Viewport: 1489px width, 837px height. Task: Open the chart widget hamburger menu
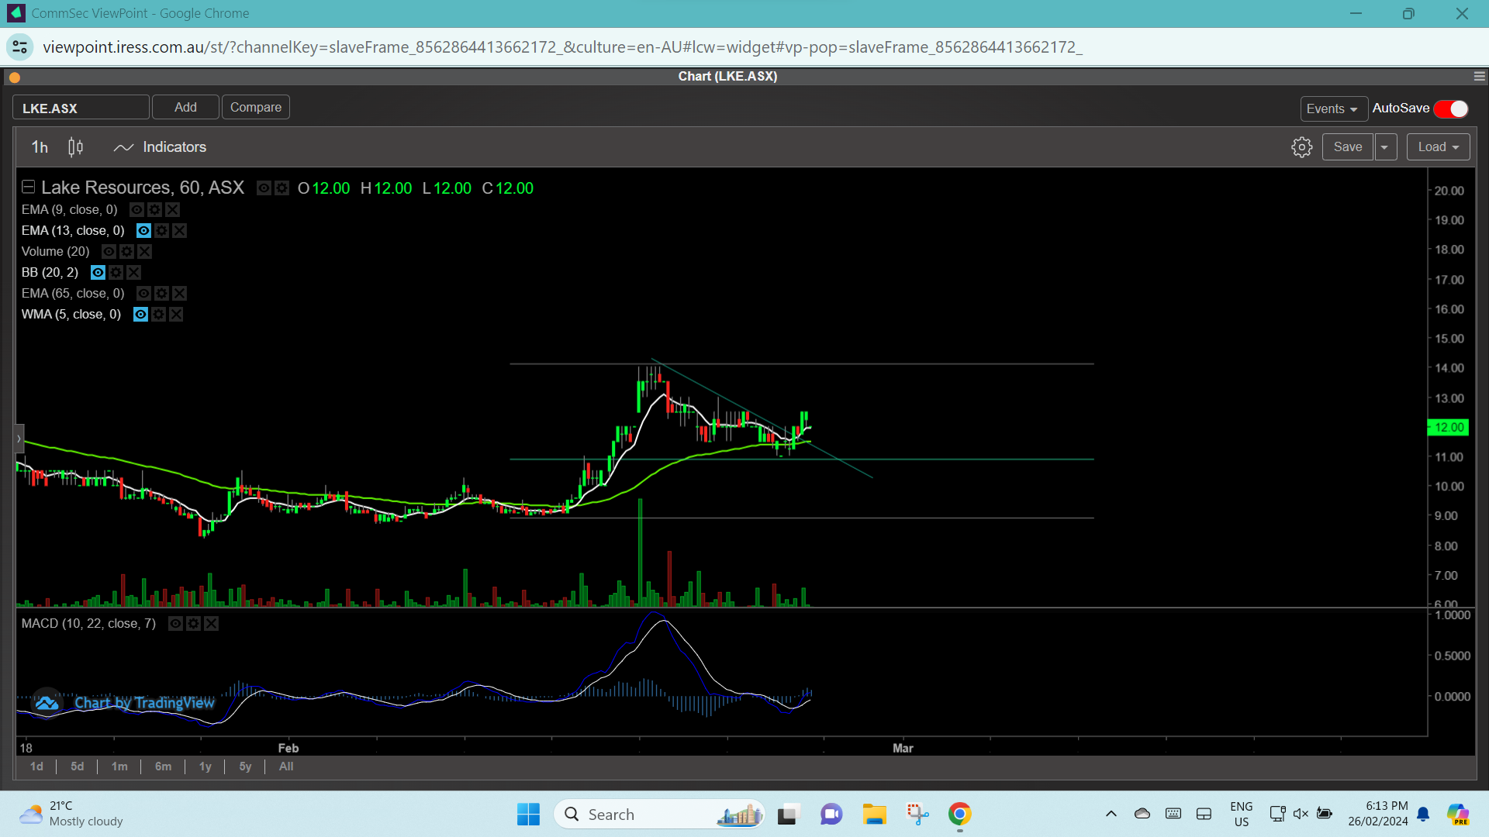tap(1479, 77)
